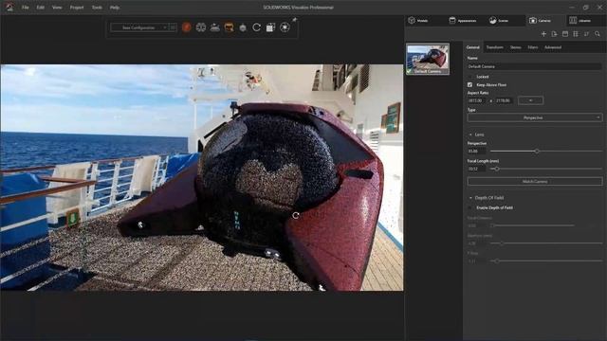Click the Default Camera thumbnail

tap(428, 59)
